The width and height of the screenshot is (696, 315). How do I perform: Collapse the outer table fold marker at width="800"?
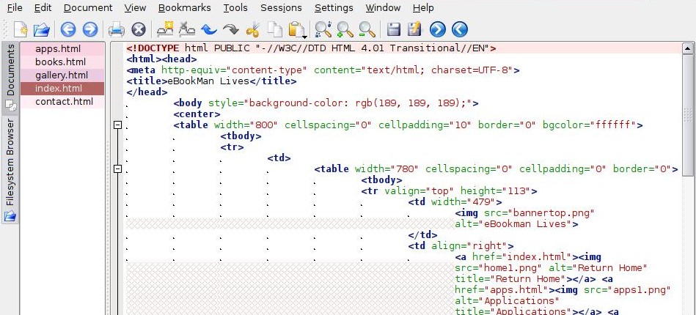[x=117, y=125]
